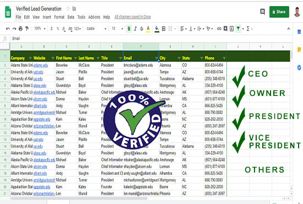Select column J header
Image resolution: width=303 pixels, height=204 pixels.
tap(238, 47)
